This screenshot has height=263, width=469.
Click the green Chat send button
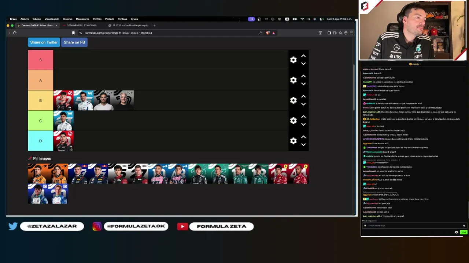coord(464,232)
